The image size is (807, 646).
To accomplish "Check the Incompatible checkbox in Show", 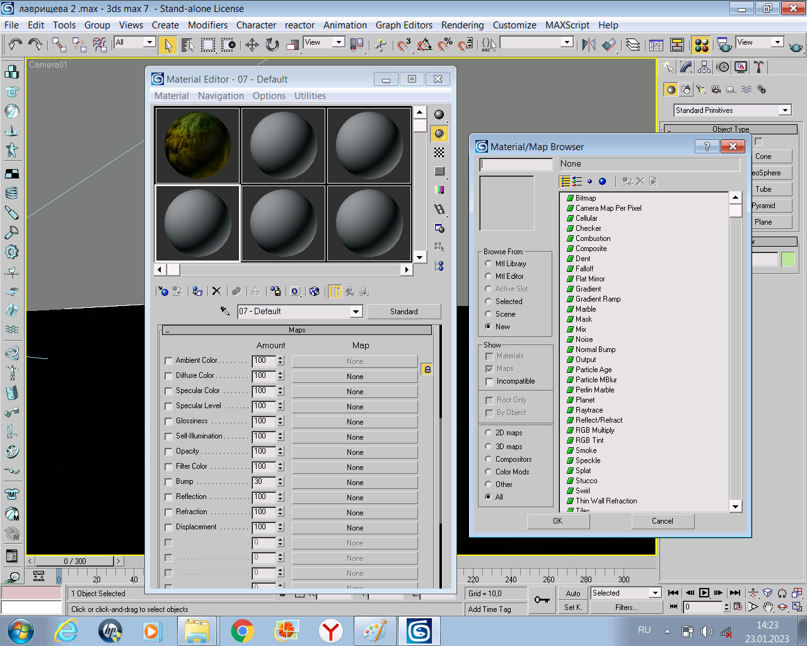I will (x=489, y=382).
